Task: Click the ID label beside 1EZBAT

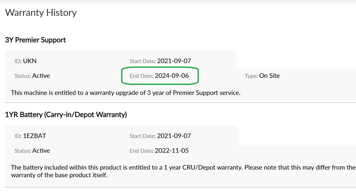Action: coord(18,136)
